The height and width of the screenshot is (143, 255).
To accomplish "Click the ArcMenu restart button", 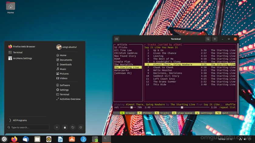I will click(73, 127).
